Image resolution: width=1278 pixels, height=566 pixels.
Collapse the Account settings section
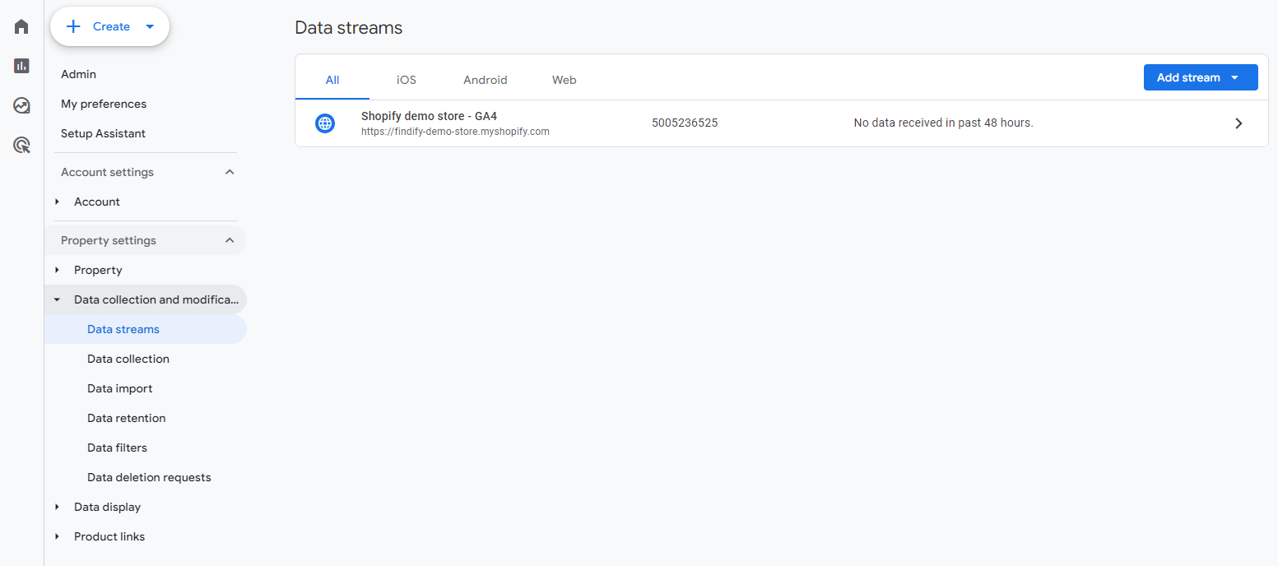pyautogui.click(x=230, y=172)
